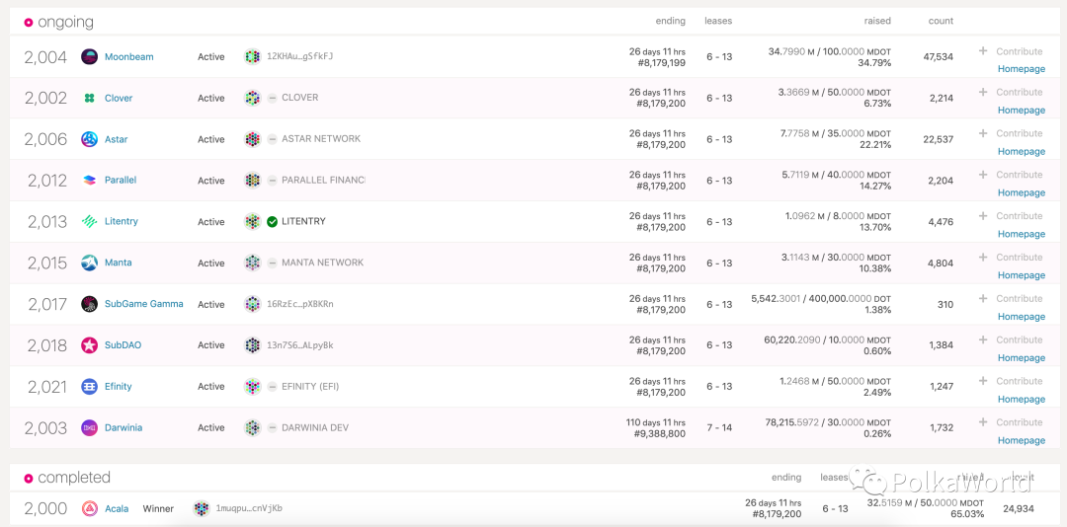Visit the Efinity Homepage link
The image size is (1067, 527).
pyautogui.click(x=1022, y=399)
